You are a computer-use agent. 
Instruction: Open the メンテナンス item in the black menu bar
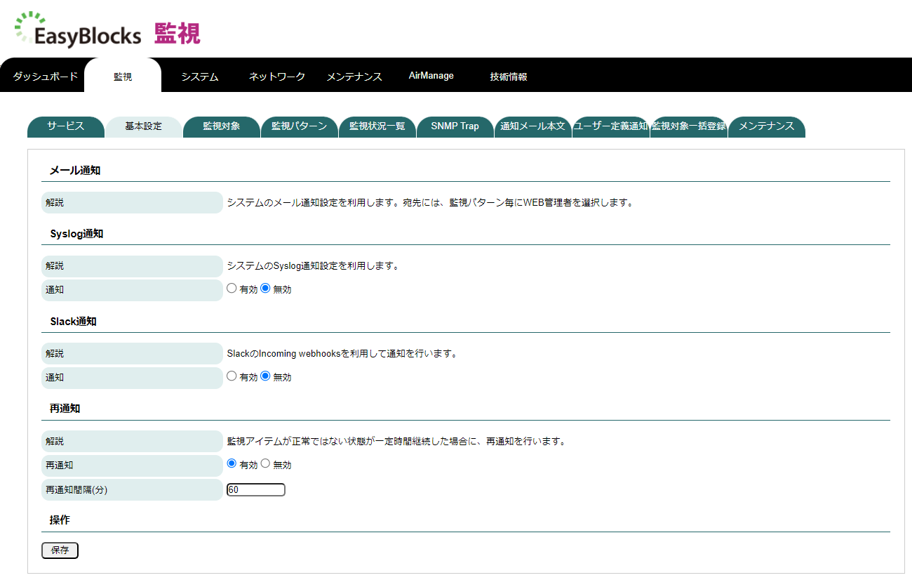pos(354,77)
